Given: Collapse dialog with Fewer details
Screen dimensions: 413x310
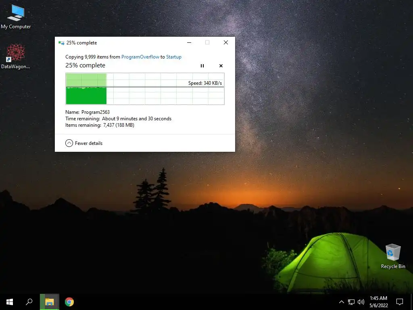Looking at the screenshot, I should (84, 143).
